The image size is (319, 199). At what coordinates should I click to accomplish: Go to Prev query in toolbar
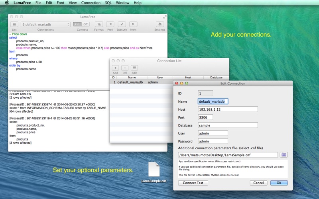tap(110, 24)
